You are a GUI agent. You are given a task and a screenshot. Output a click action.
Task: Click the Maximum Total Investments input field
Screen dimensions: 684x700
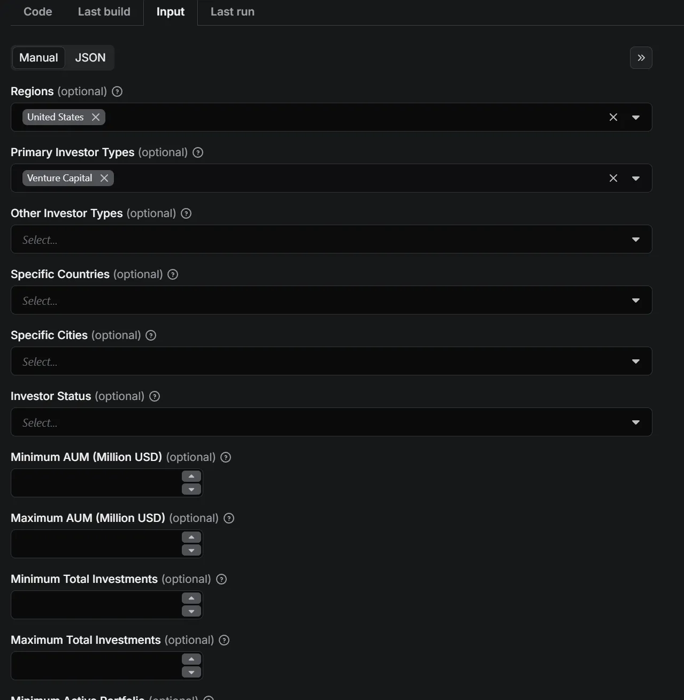point(96,666)
